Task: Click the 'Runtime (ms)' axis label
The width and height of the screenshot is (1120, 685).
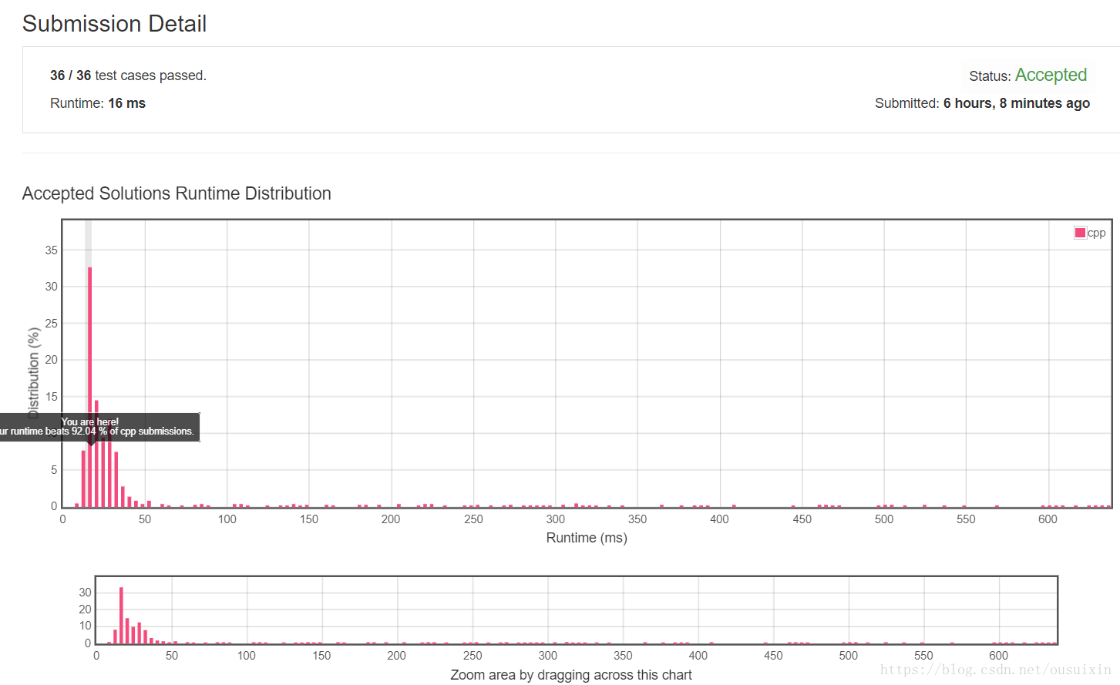Action: tap(587, 538)
